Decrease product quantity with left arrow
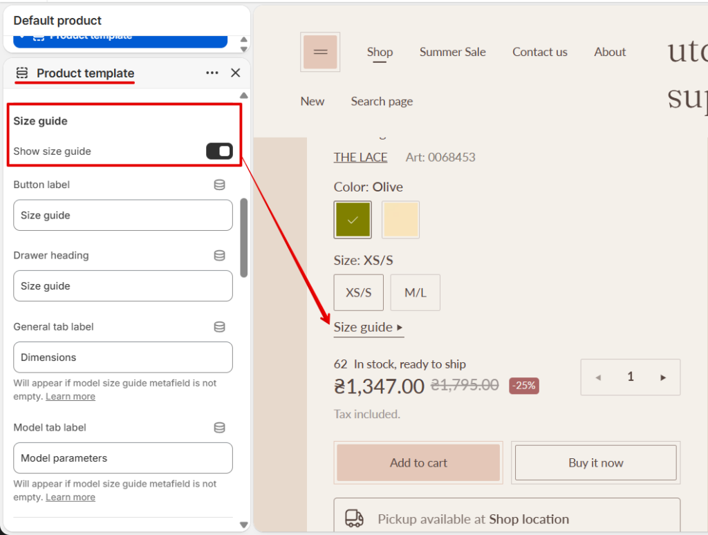The height and width of the screenshot is (535, 708). click(598, 377)
